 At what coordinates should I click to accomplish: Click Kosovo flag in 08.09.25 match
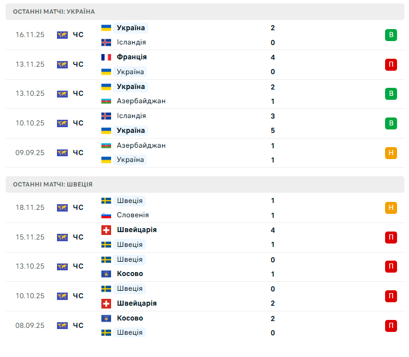pos(106,318)
